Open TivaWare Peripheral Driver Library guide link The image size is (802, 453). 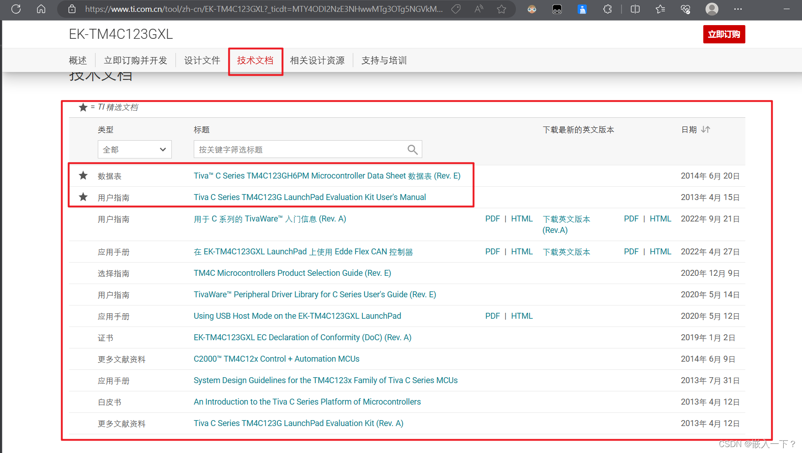(x=315, y=295)
